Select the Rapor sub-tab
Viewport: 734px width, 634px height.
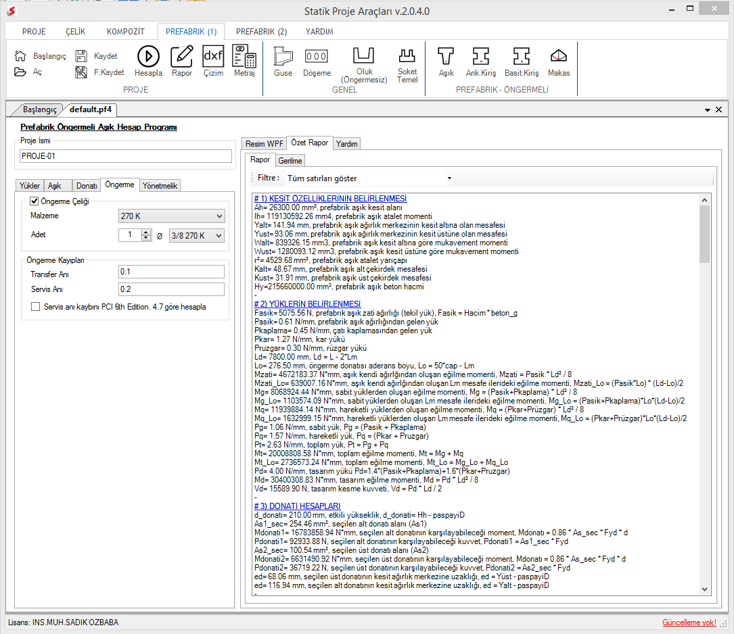[x=260, y=160]
